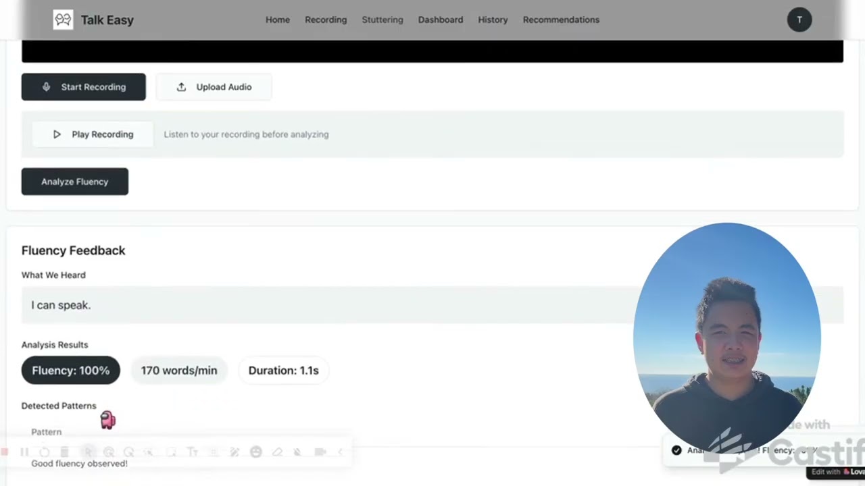Image resolution: width=865 pixels, height=486 pixels.
Task: Stop recording with the red square
Action: [5, 452]
